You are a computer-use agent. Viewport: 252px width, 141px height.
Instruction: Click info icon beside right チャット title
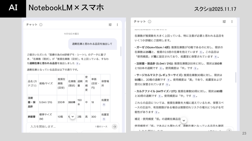click(149, 22)
